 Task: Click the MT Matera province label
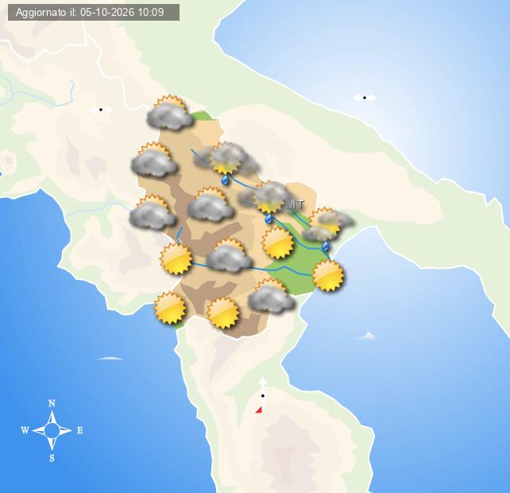295,204
